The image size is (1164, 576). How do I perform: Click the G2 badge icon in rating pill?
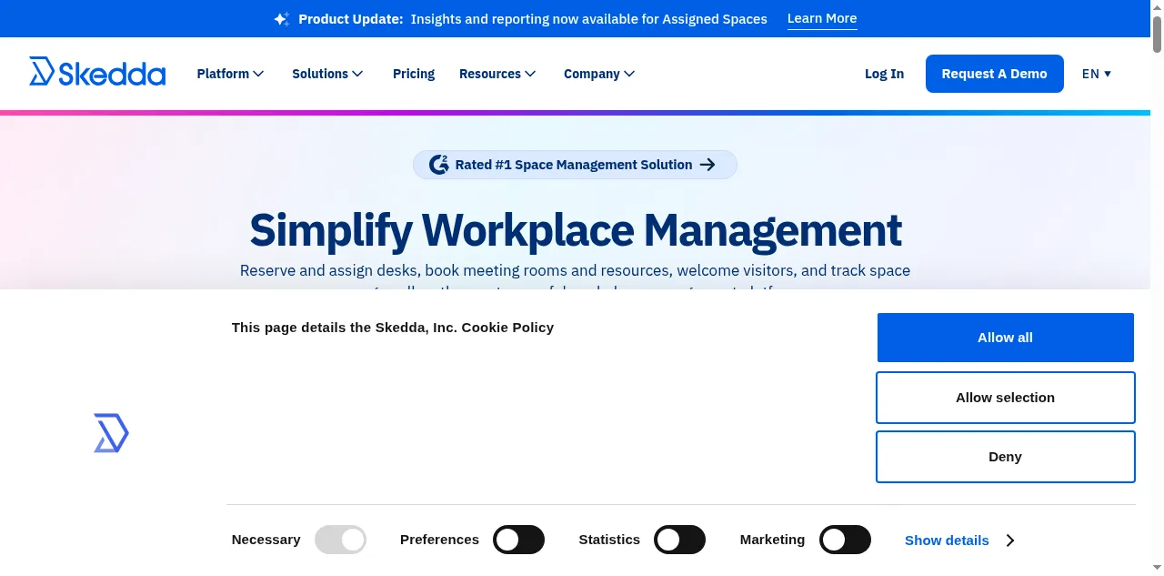[439, 165]
